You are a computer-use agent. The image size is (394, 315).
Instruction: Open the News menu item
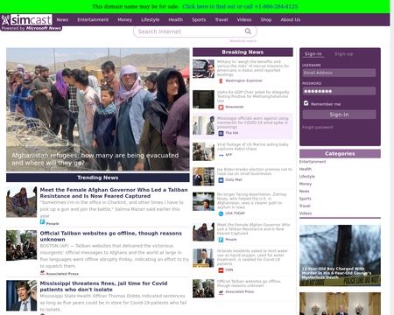(62, 20)
